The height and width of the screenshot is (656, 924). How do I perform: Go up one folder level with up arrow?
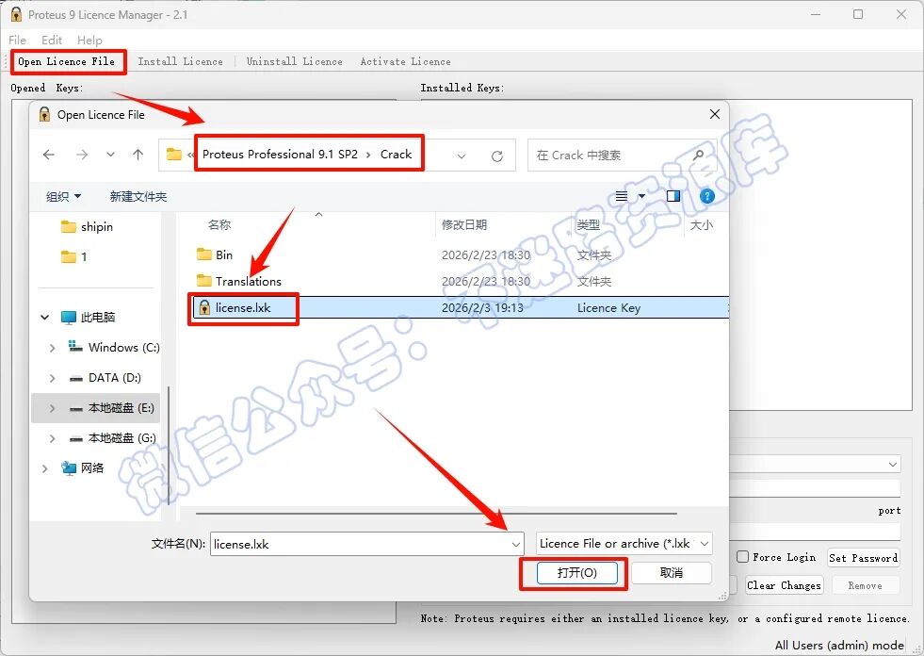(x=138, y=155)
